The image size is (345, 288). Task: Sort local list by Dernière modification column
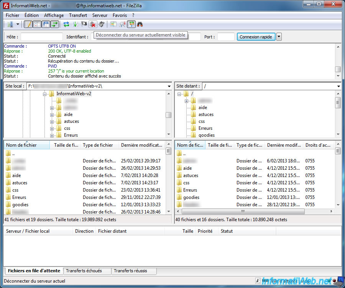tap(141, 145)
